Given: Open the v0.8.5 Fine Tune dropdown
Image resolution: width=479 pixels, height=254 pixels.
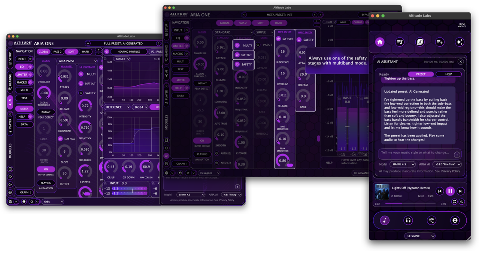Looking at the screenshot, I should (x=447, y=164).
